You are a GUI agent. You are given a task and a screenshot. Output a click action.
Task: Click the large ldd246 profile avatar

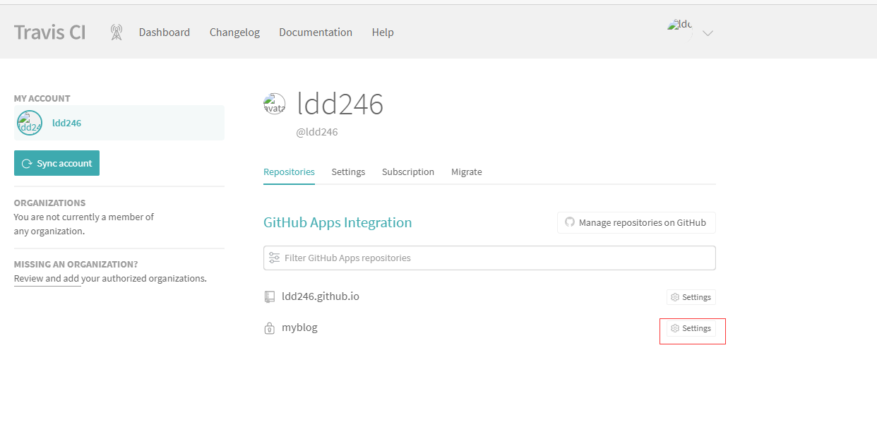click(275, 104)
